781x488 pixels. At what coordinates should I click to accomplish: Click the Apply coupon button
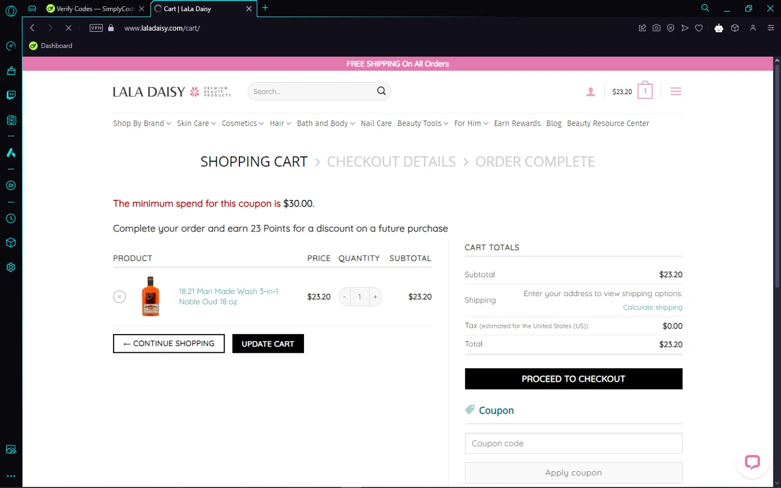573,473
